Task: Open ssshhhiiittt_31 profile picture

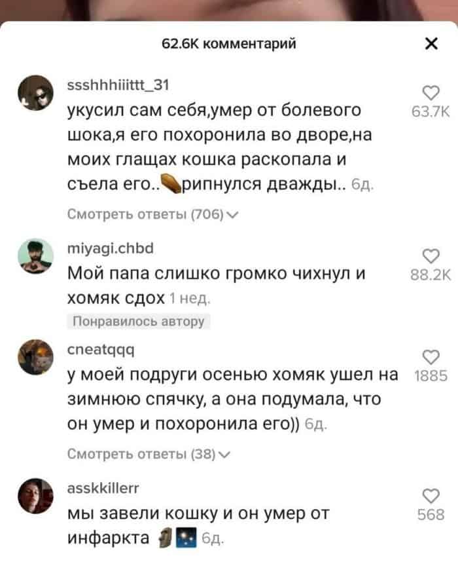Action: pyautogui.click(x=35, y=93)
